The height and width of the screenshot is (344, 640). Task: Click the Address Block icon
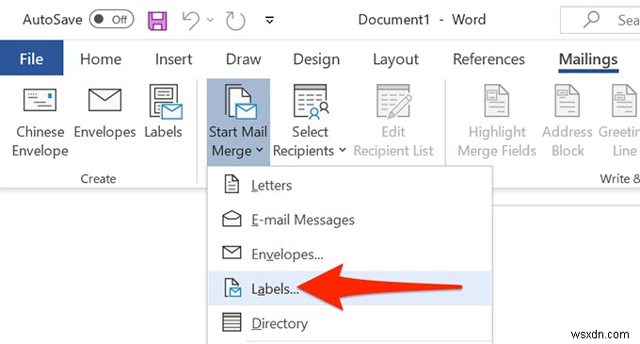567,101
